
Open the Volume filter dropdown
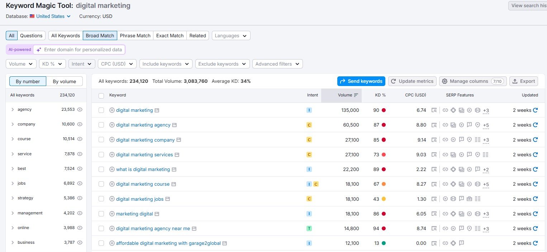coord(20,63)
